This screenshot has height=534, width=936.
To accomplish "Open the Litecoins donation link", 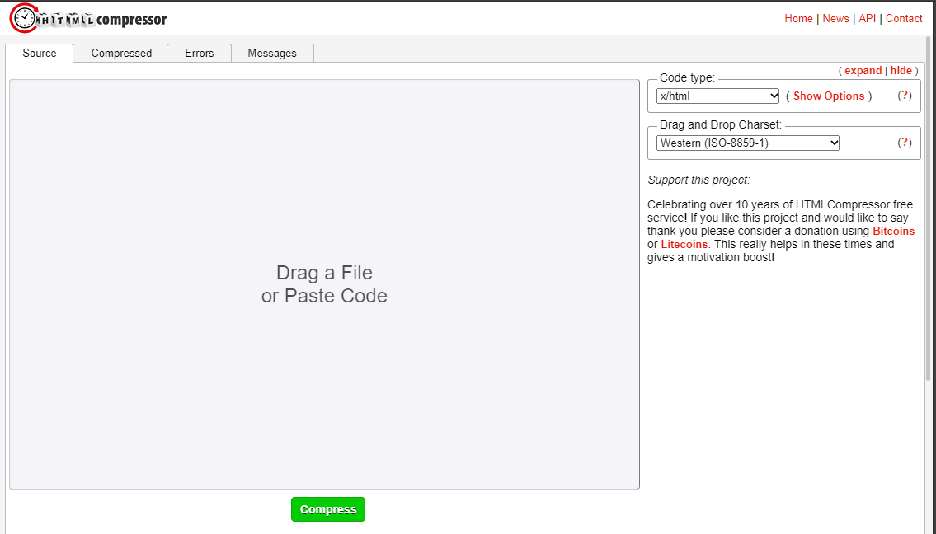I will (x=684, y=244).
